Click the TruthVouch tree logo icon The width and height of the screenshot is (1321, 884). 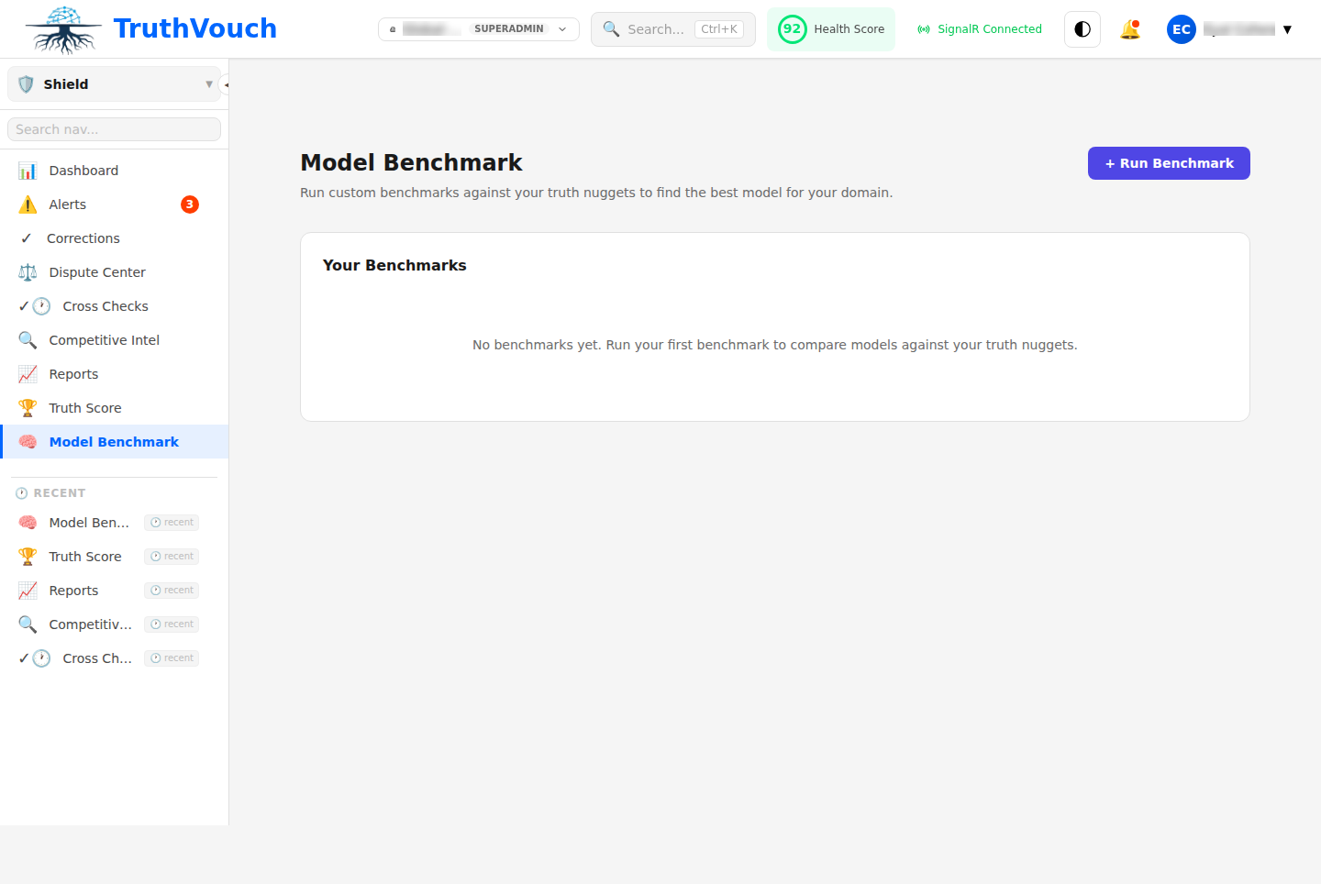click(63, 29)
